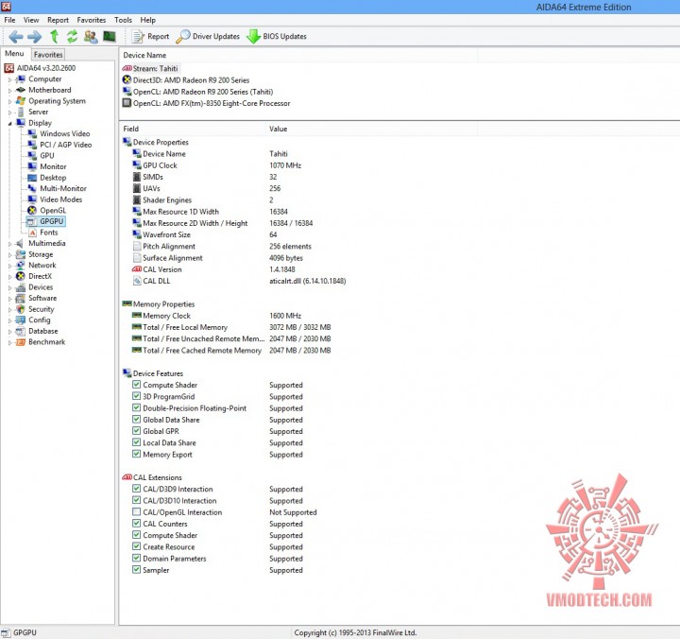Toggle the Global Data Share checkbox

click(x=136, y=420)
